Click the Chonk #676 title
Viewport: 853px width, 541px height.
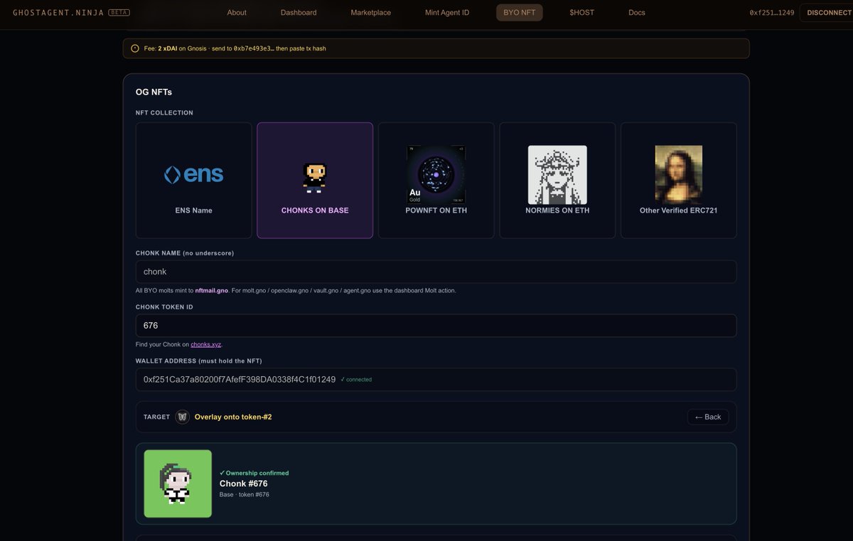[x=244, y=483]
